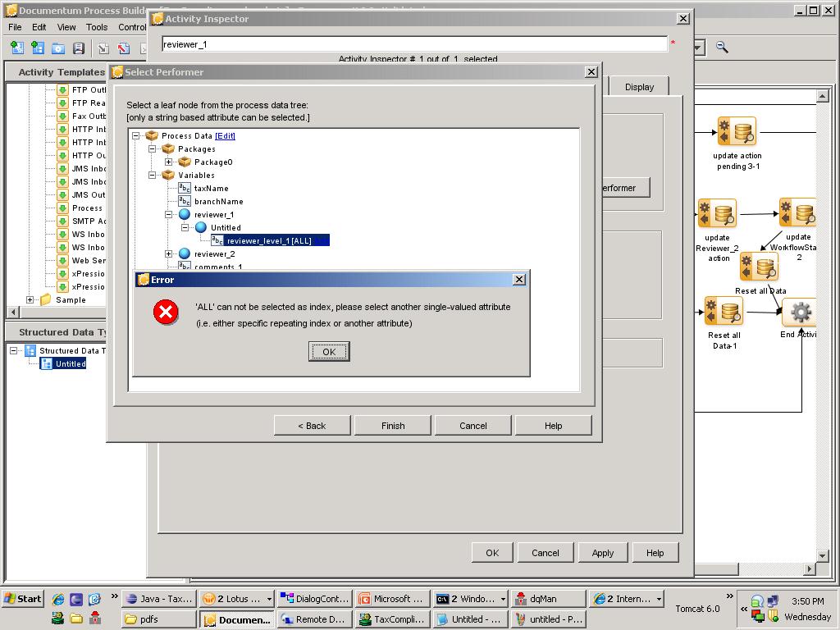Collapse the Packages folder node

click(152, 149)
